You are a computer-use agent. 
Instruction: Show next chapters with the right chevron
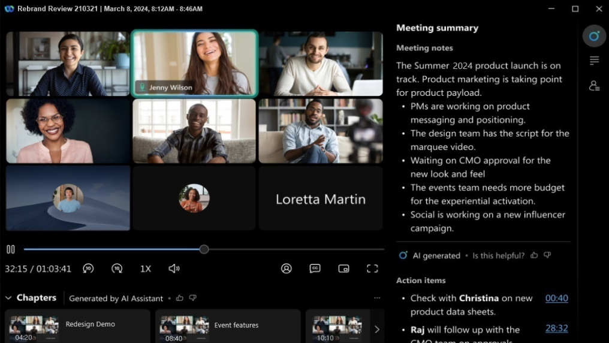pyautogui.click(x=376, y=329)
